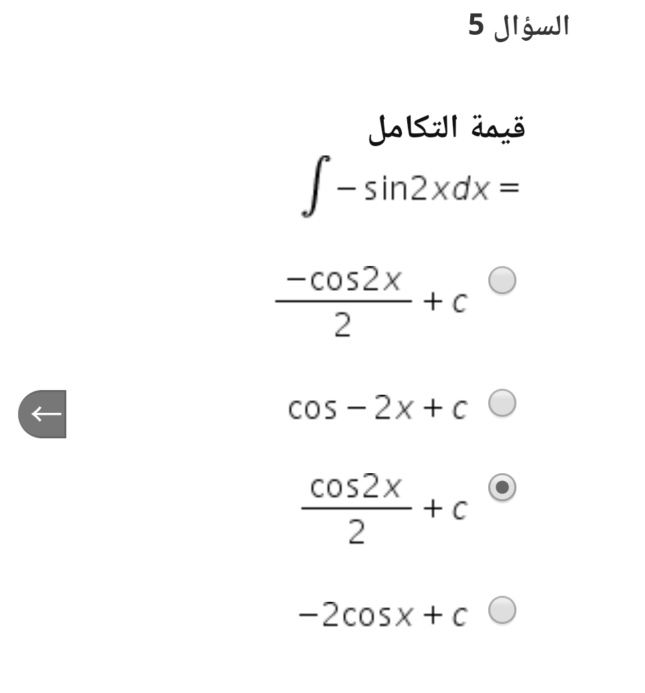
Task: Click the "+ c" beside the first fraction
Action: pos(445,302)
